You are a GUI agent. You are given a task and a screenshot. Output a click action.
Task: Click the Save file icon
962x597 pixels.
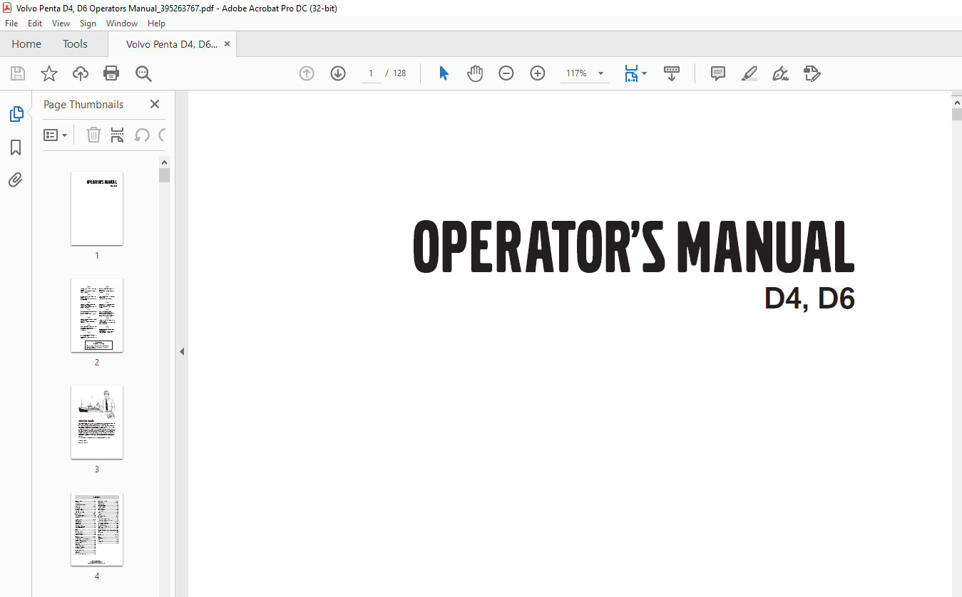[x=18, y=73]
